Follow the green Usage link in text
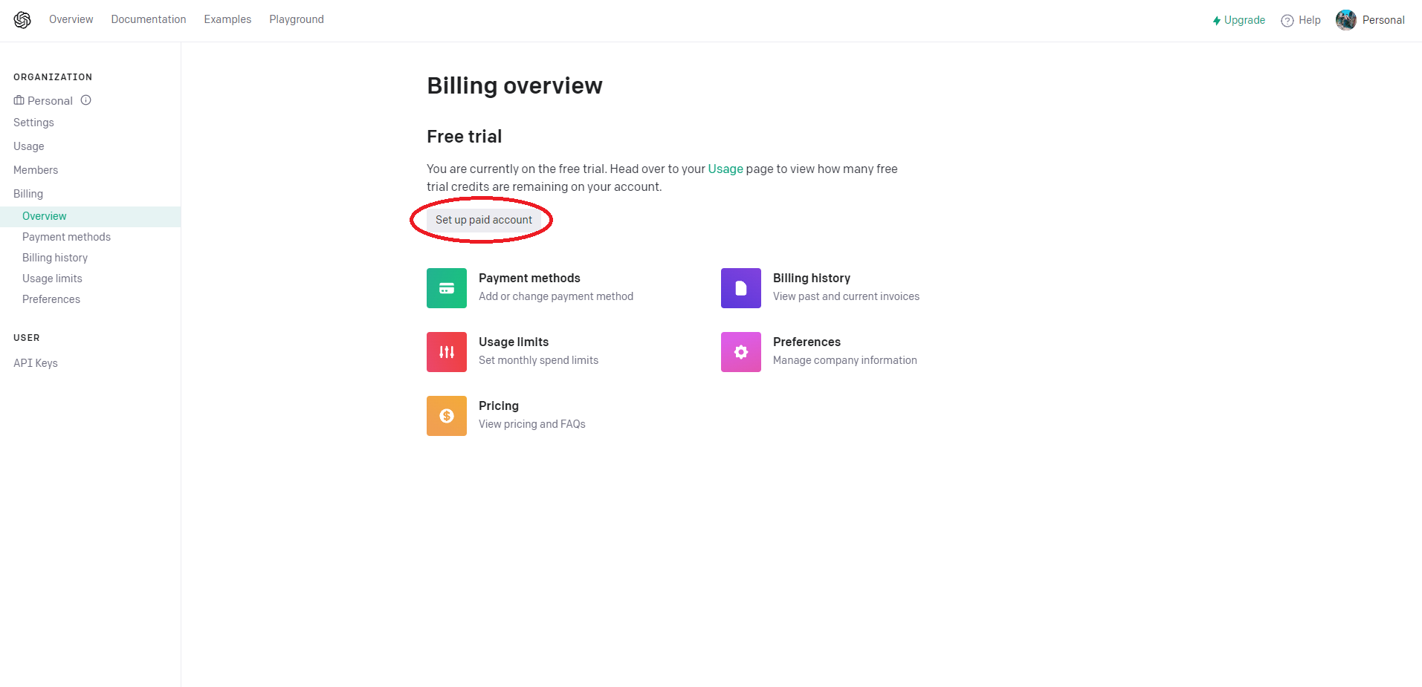1422x687 pixels. [725, 169]
